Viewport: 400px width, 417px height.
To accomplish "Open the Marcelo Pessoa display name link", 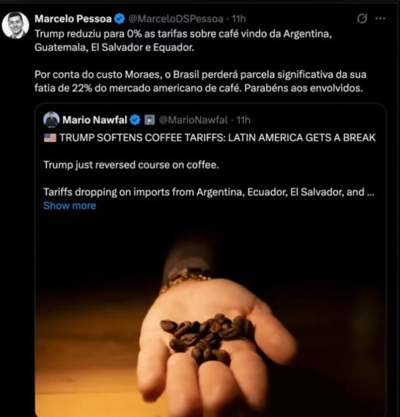I will 73,19.
